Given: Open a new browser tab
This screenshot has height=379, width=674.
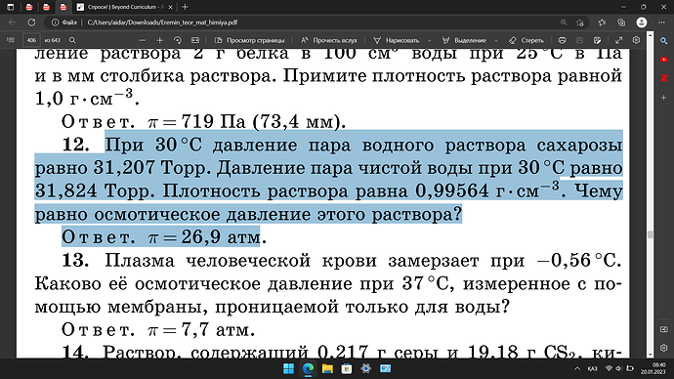Looking at the screenshot, I should click(185, 7).
